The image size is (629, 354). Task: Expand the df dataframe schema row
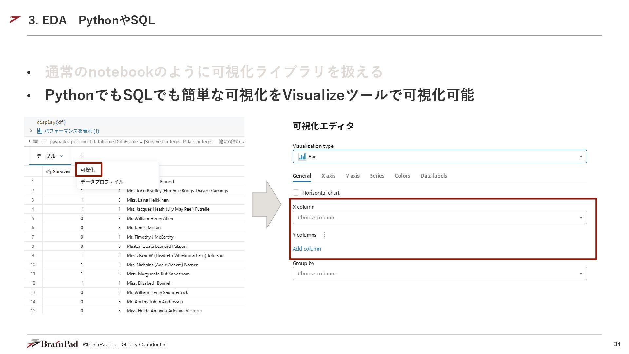(29, 141)
